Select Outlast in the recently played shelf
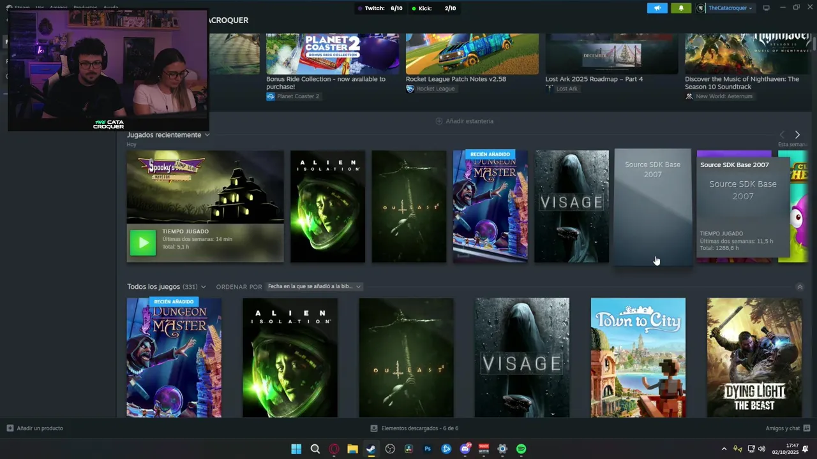This screenshot has width=817, height=459. tap(409, 207)
